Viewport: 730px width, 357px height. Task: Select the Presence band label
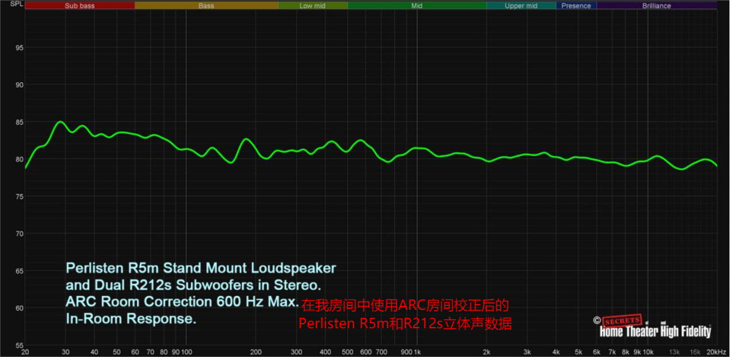point(576,6)
